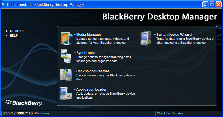Select the Backup and Restore heading
Viewport: 223px width, 117px height.
pyautogui.click(x=93, y=71)
